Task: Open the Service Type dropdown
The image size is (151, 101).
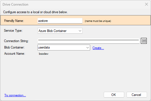Action: pyautogui.click(x=60, y=31)
